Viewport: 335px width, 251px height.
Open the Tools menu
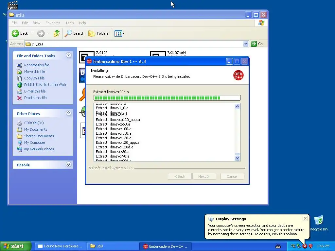[69, 23]
